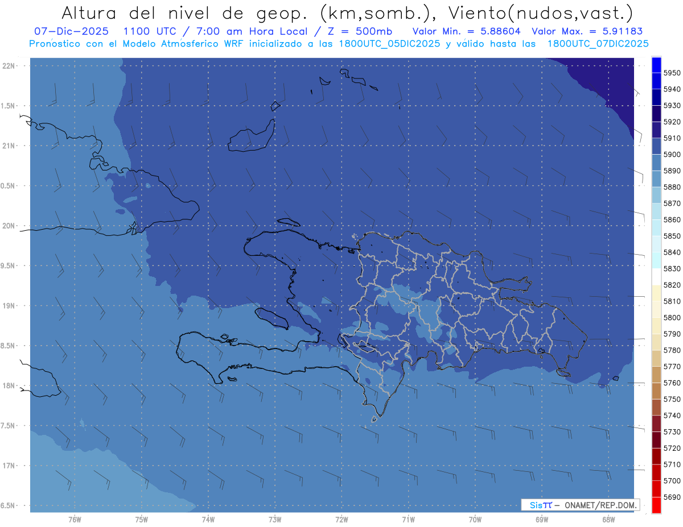The height and width of the screenshot is (527, 683).
Task: Click the '74W' longitude label
Action: tap(208, 520)
